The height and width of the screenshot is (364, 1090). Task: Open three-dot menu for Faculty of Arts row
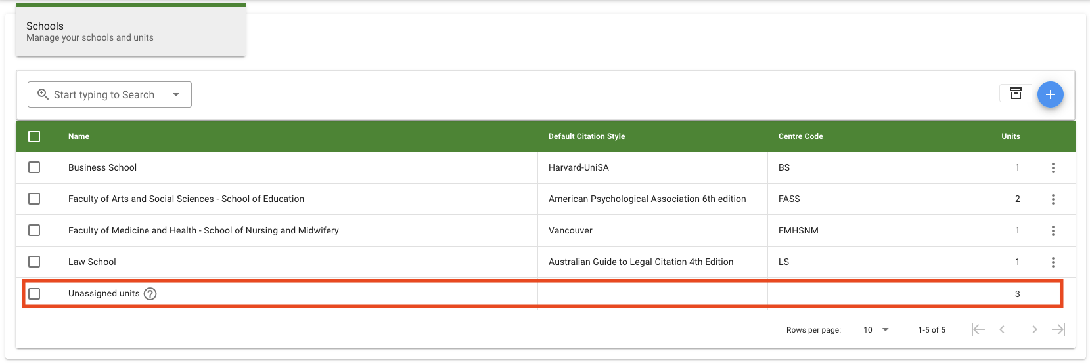(x=1053, y=199)
